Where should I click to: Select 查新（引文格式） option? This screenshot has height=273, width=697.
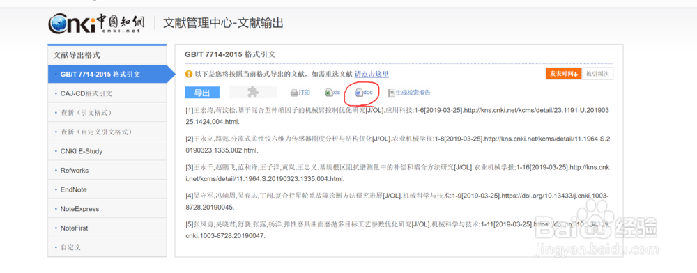tap(107, 113)
